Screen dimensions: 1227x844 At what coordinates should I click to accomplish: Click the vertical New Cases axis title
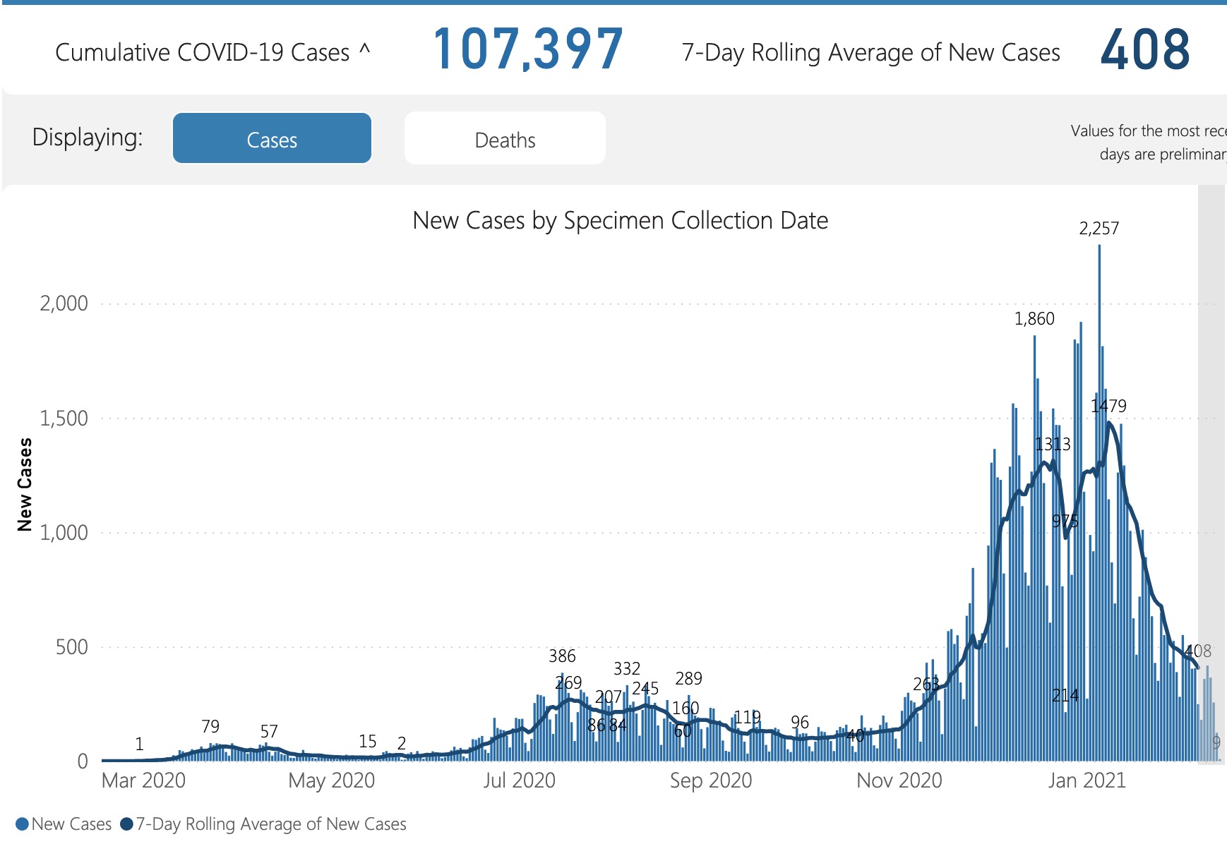point(25,484)
